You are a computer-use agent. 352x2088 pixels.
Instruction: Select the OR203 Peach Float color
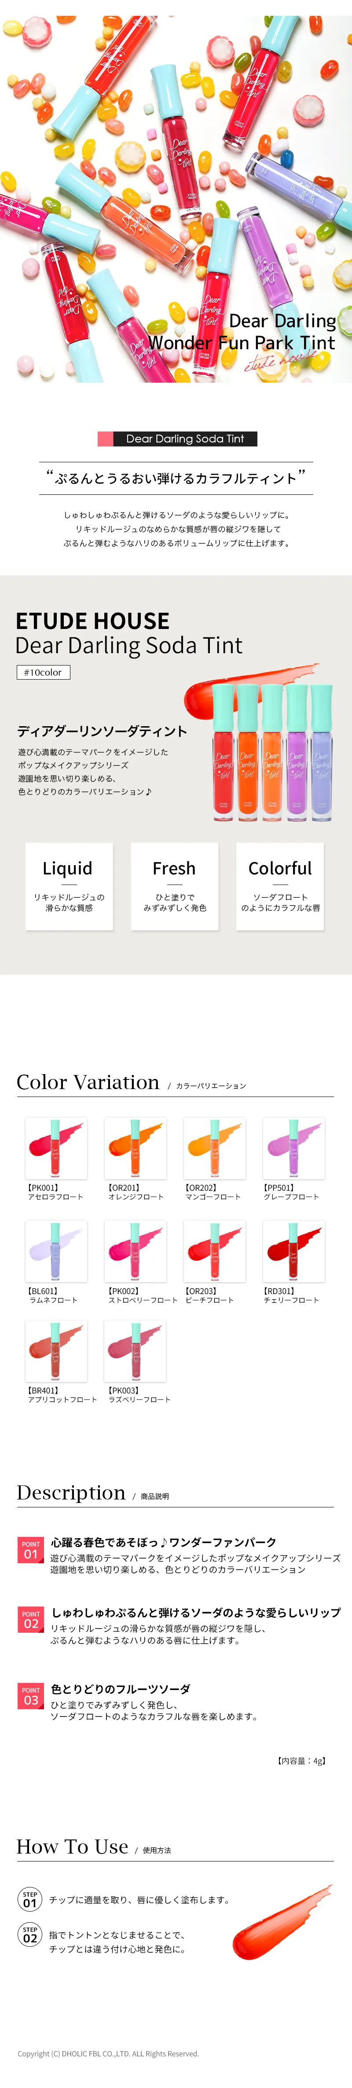click(x=214, y=1251)
